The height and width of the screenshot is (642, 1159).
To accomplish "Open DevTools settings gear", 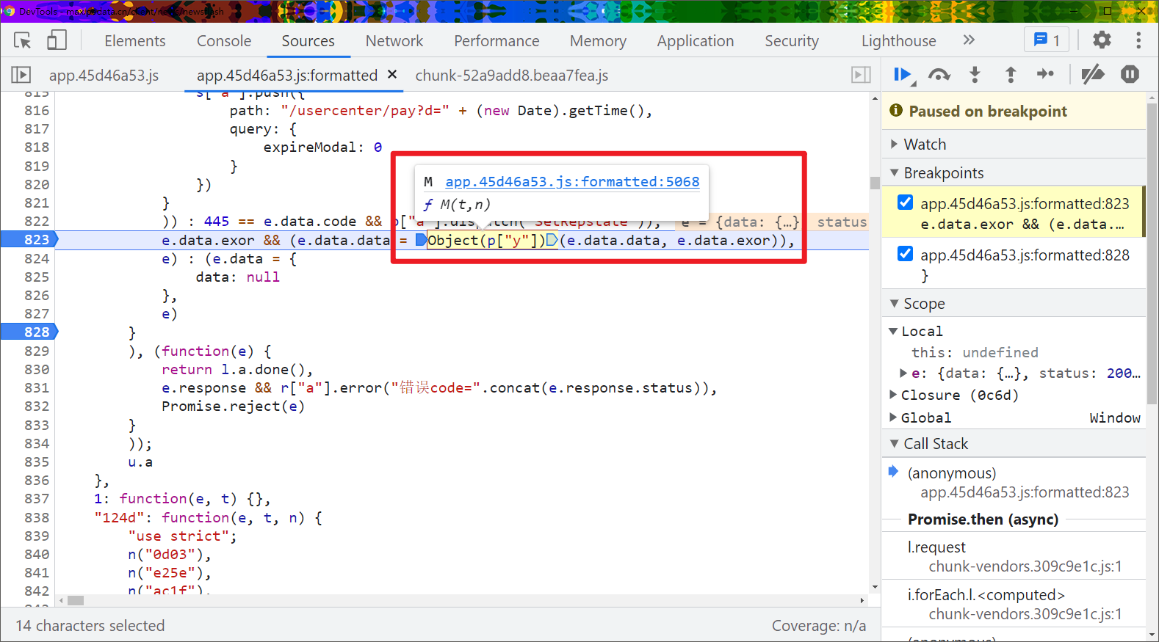I will point(1102,40).
